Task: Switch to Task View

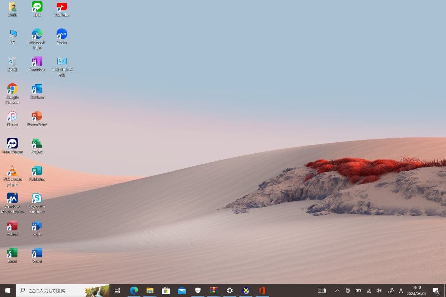Action: [117, 290]
